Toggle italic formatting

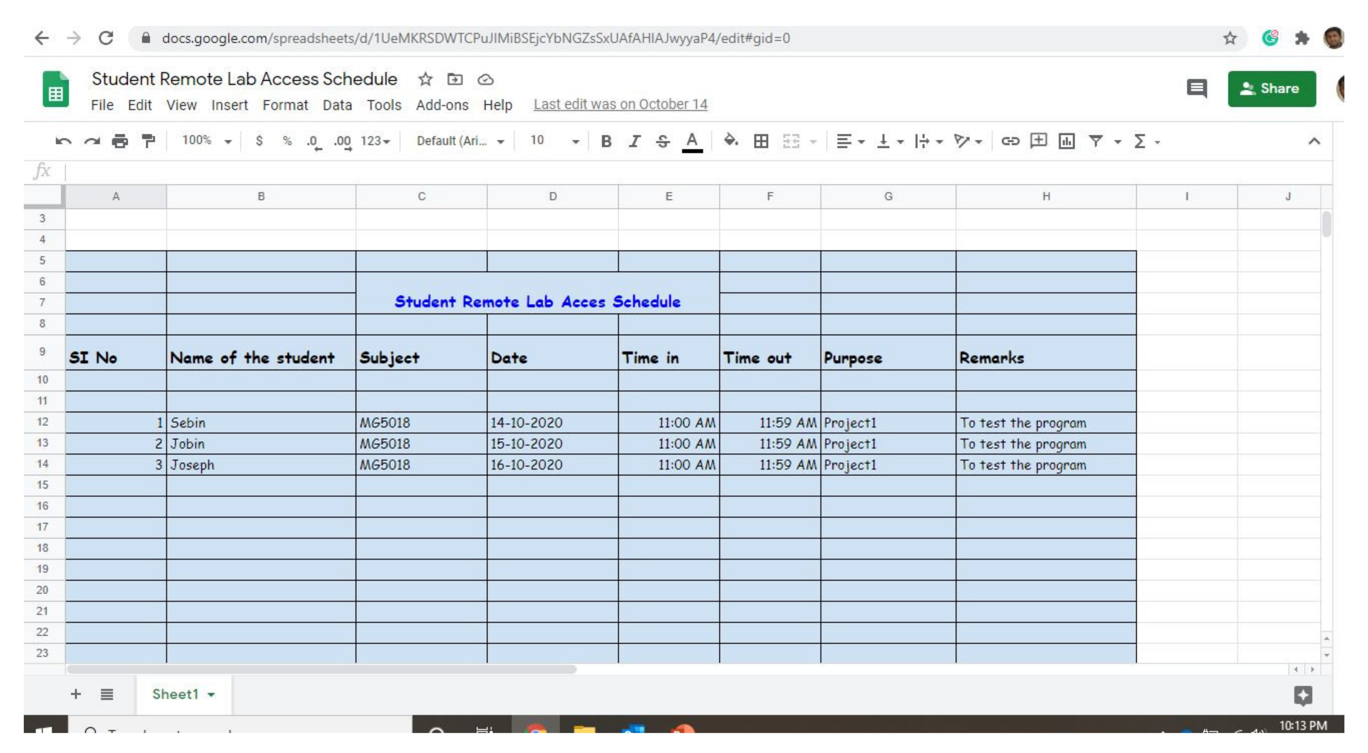point(634,141)
